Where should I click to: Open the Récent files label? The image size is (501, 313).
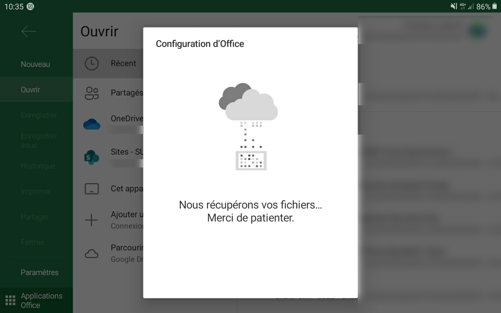click(x=123, y=63)
